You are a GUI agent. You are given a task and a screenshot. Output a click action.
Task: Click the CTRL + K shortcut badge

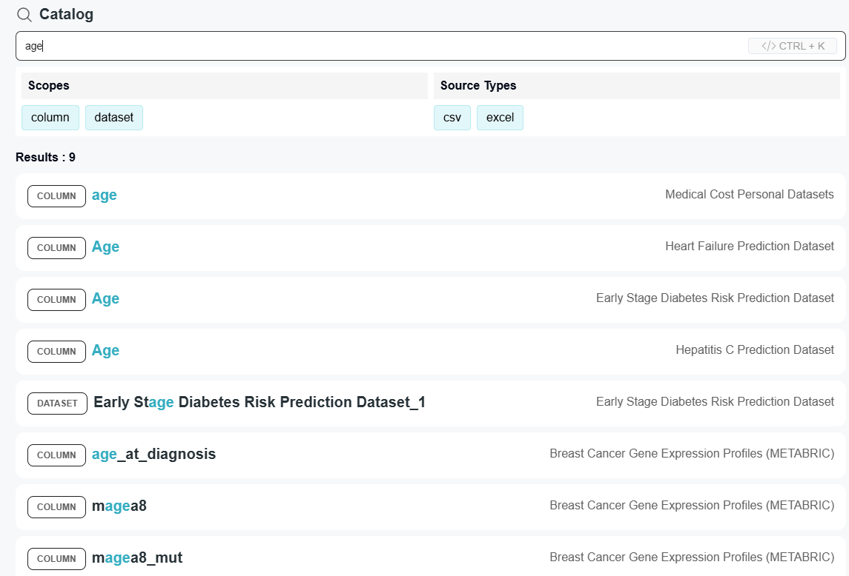(x=793, y=46)
